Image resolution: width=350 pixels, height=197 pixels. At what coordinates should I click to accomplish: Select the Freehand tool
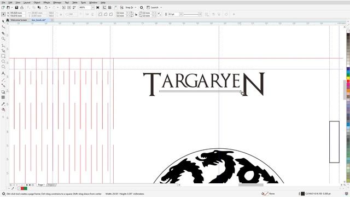click(3, 45)
